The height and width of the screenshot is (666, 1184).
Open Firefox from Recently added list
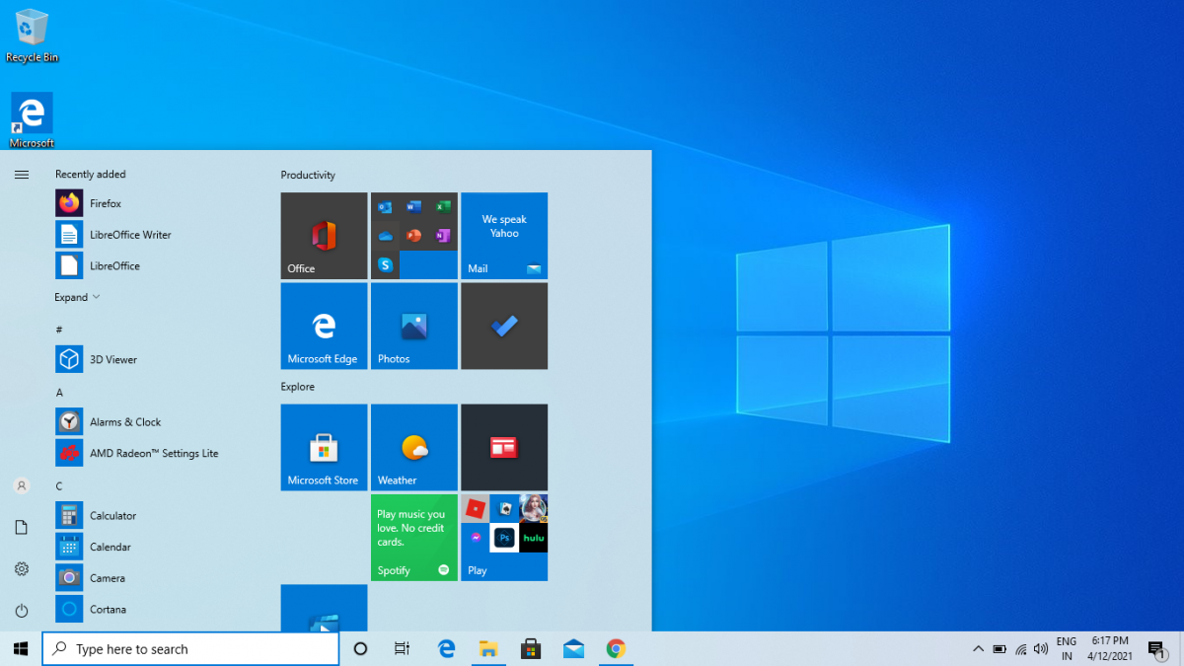(105, 203)
